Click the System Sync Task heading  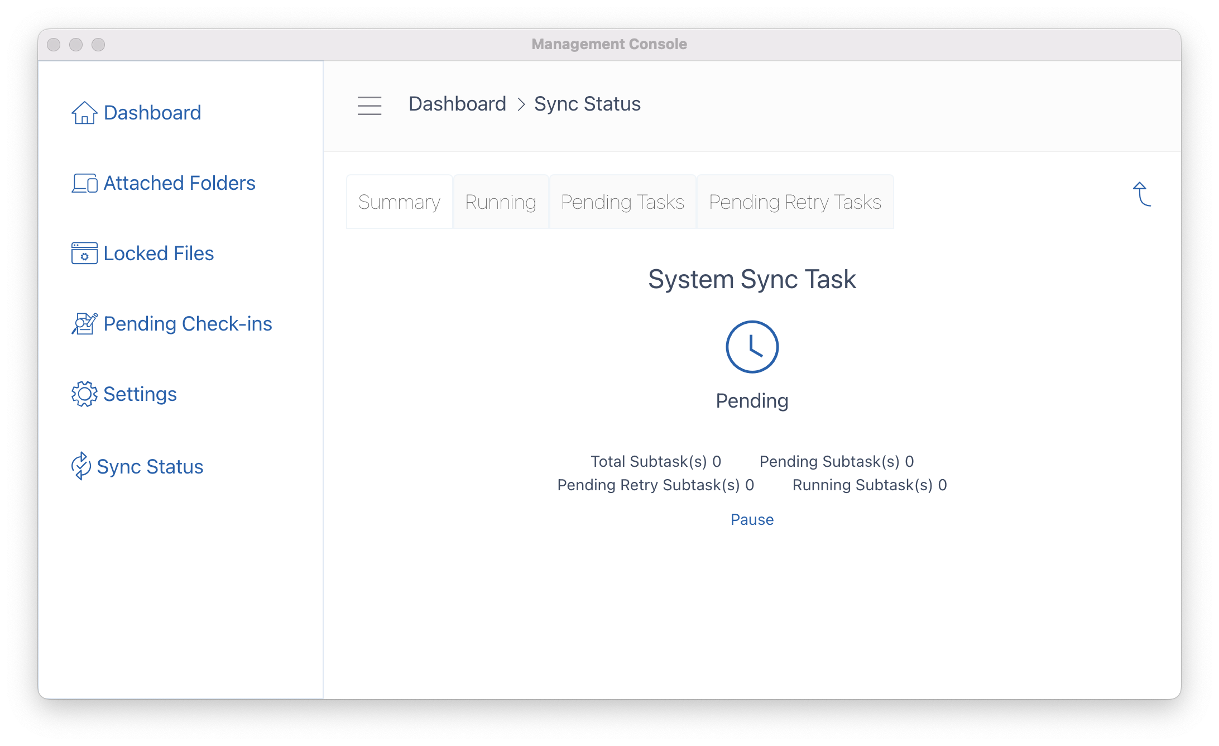click(x=752, y=279)
